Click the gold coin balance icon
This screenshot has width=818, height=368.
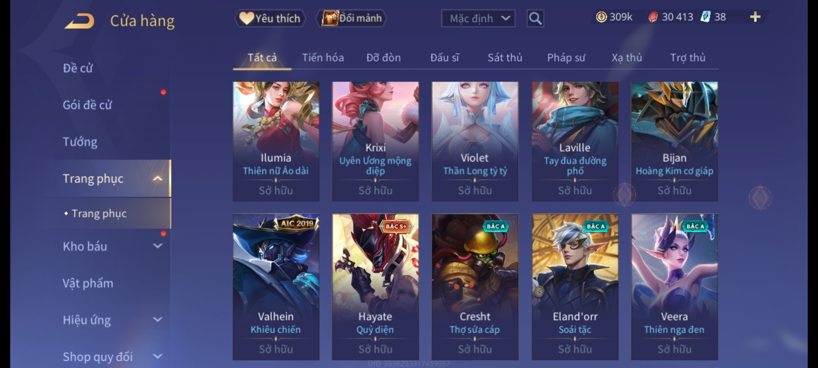(601, 17)
